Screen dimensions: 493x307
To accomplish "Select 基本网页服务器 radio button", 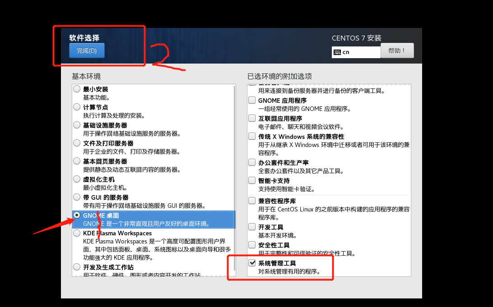I will 77,161.
